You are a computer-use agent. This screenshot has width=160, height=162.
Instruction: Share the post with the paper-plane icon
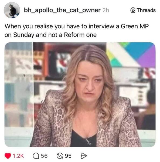click(84, 156)
